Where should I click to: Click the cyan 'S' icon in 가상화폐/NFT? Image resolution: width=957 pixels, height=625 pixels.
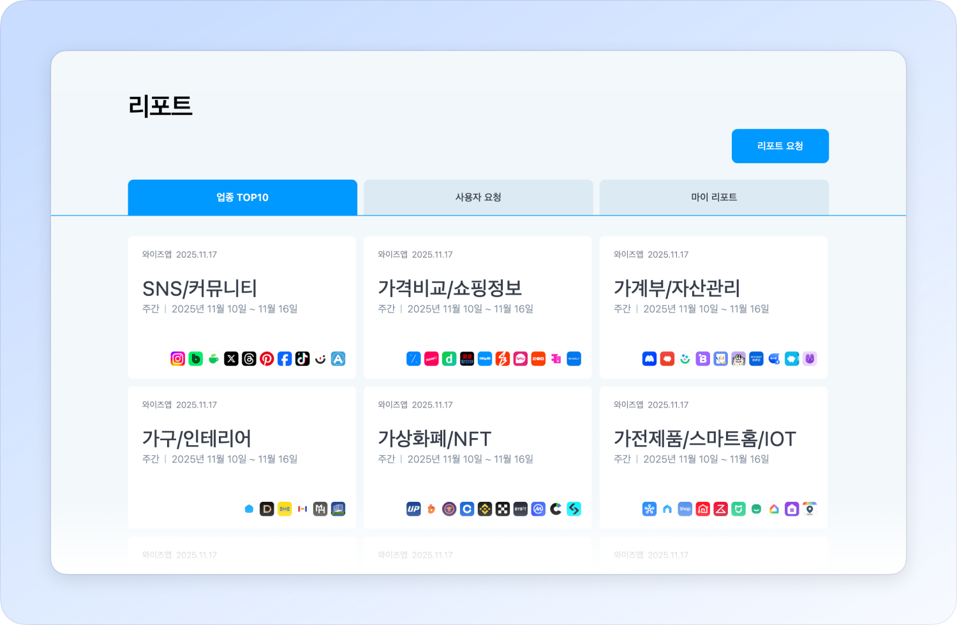(x=574, y=509)
